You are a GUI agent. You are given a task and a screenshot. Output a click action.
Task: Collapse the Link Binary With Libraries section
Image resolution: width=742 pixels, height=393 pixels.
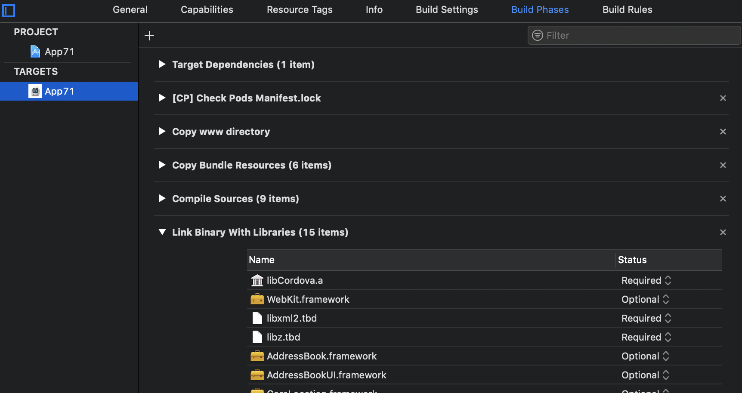tap(162, 232)
